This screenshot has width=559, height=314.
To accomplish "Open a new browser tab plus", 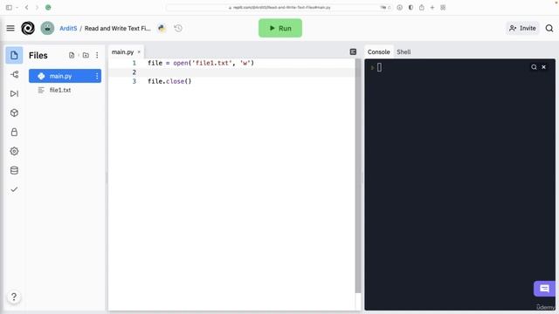I will [432, 7].
